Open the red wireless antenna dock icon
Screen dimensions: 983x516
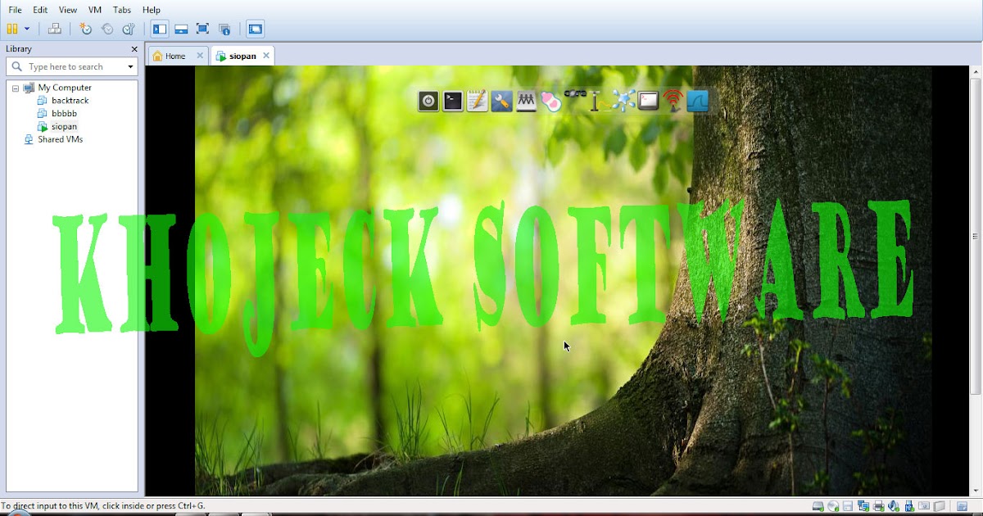tap(673, 101)
